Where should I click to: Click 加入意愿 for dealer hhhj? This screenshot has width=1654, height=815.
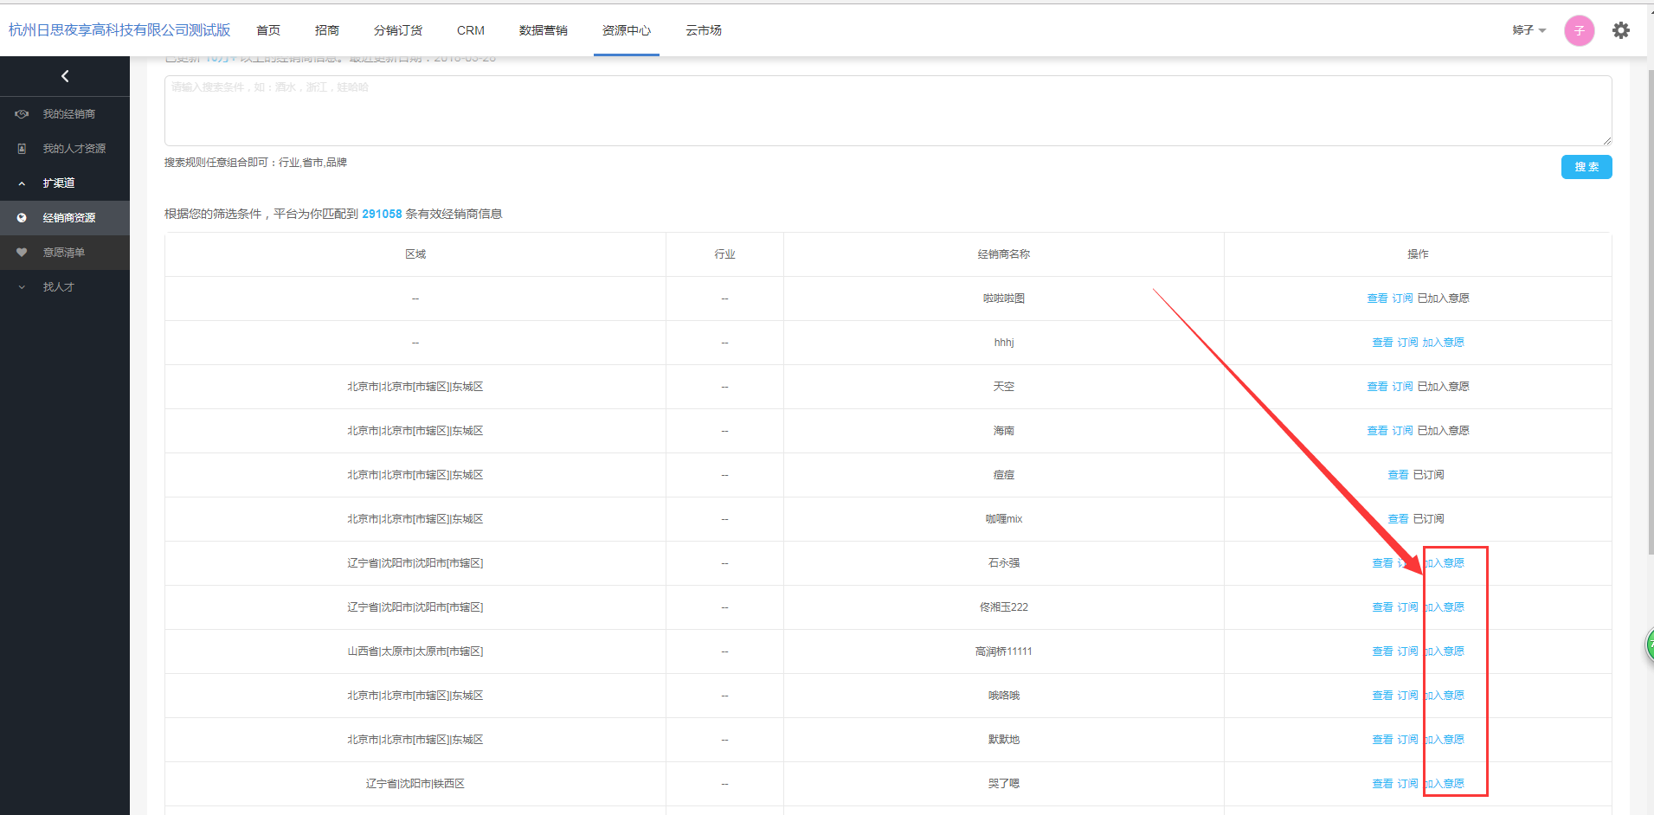pyautogui.click(x=1443, y=343)
